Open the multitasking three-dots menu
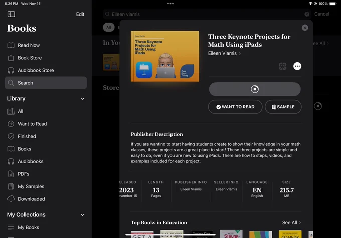 point(170,4)
